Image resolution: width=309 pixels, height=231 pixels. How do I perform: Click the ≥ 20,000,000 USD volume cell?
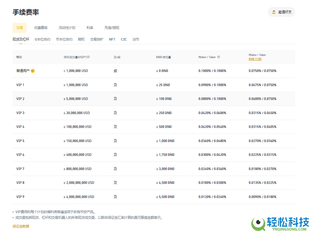coord(77,113)
